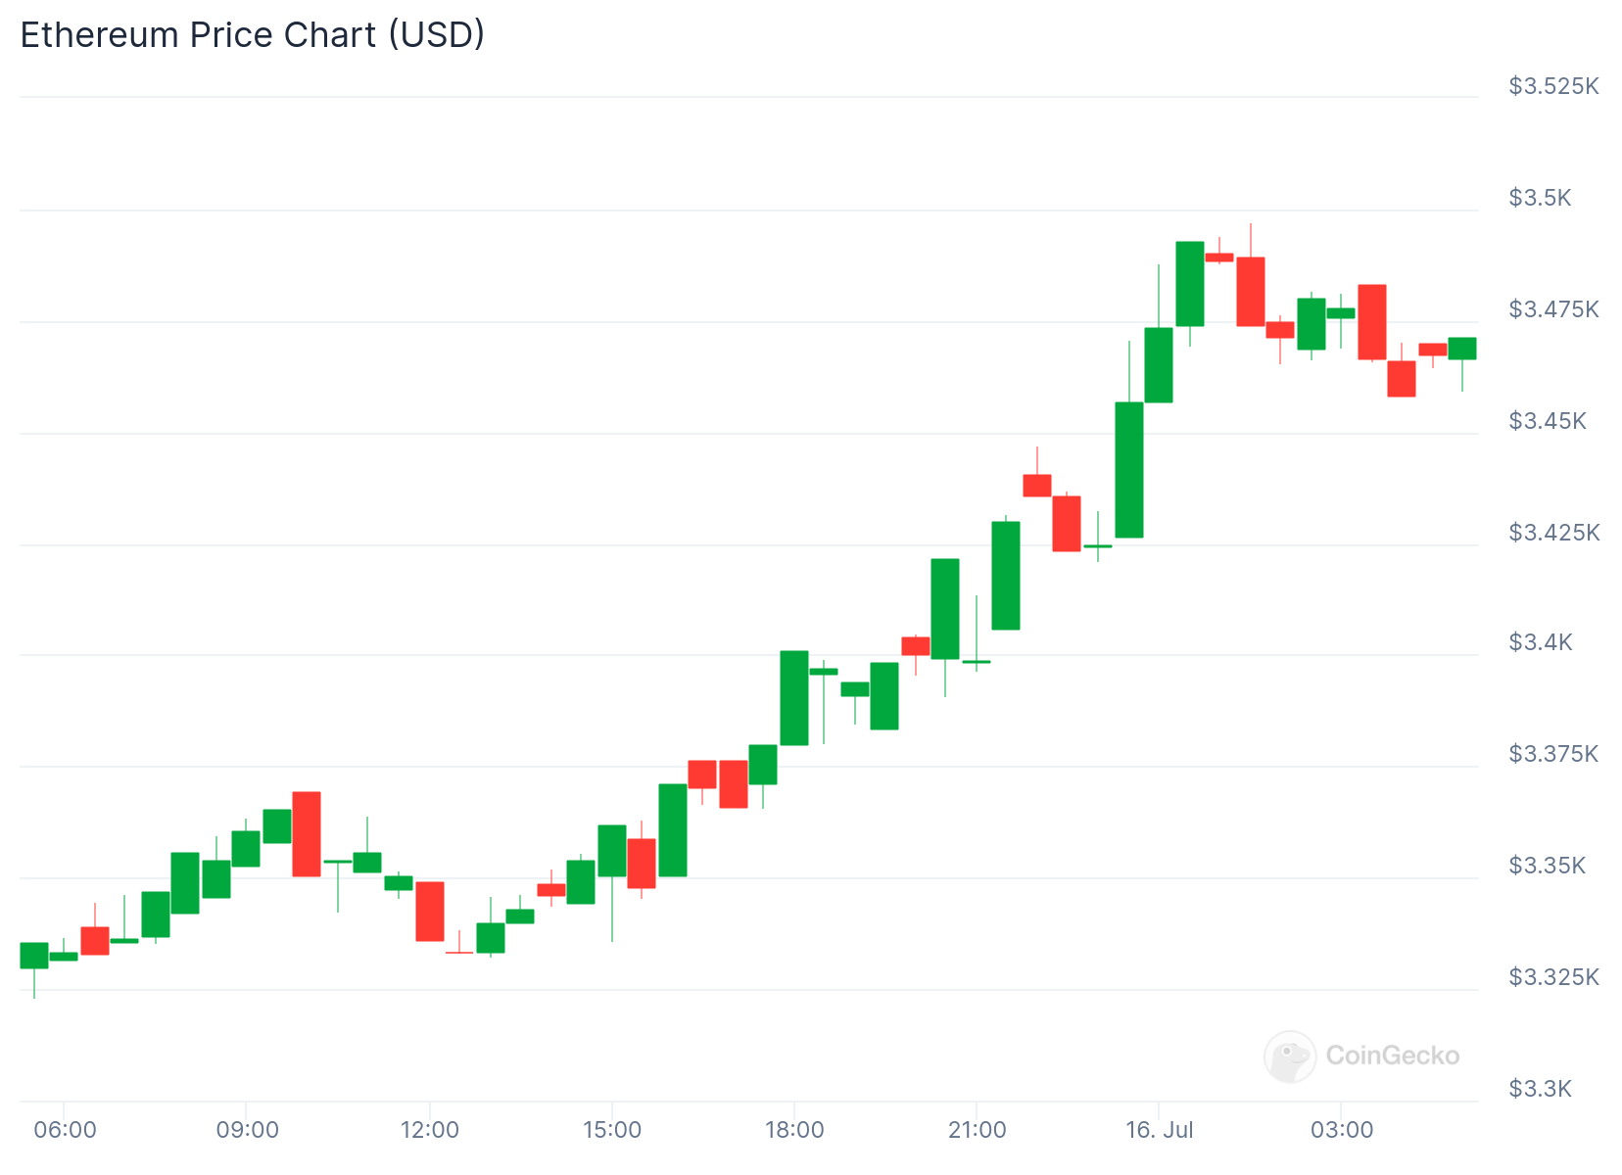The width and height of the screenshot is (1622, 1175).
Task: Select the $3.3K price axis label
Action: 1540,1089
